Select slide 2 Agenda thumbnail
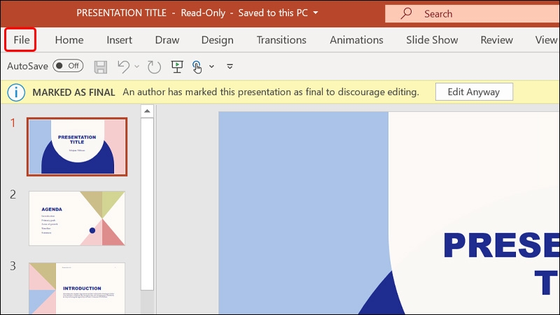 coord(77,218)
